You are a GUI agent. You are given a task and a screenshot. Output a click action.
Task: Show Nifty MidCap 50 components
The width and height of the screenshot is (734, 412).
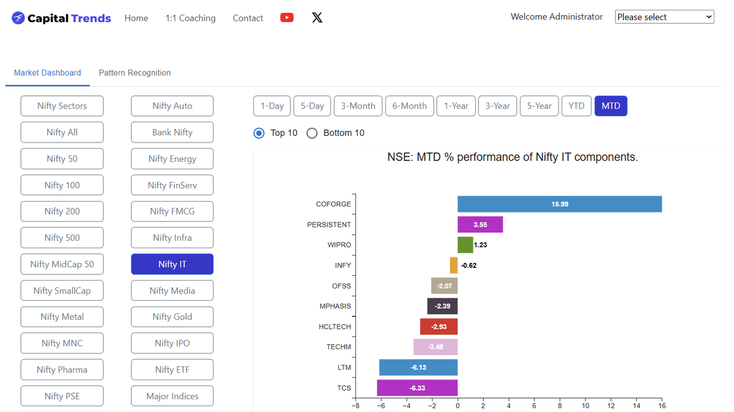coord(62,264)
